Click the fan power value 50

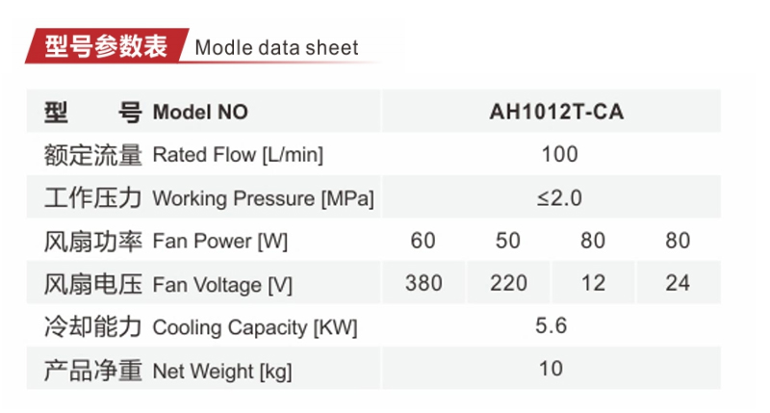(x=508, y=241)
